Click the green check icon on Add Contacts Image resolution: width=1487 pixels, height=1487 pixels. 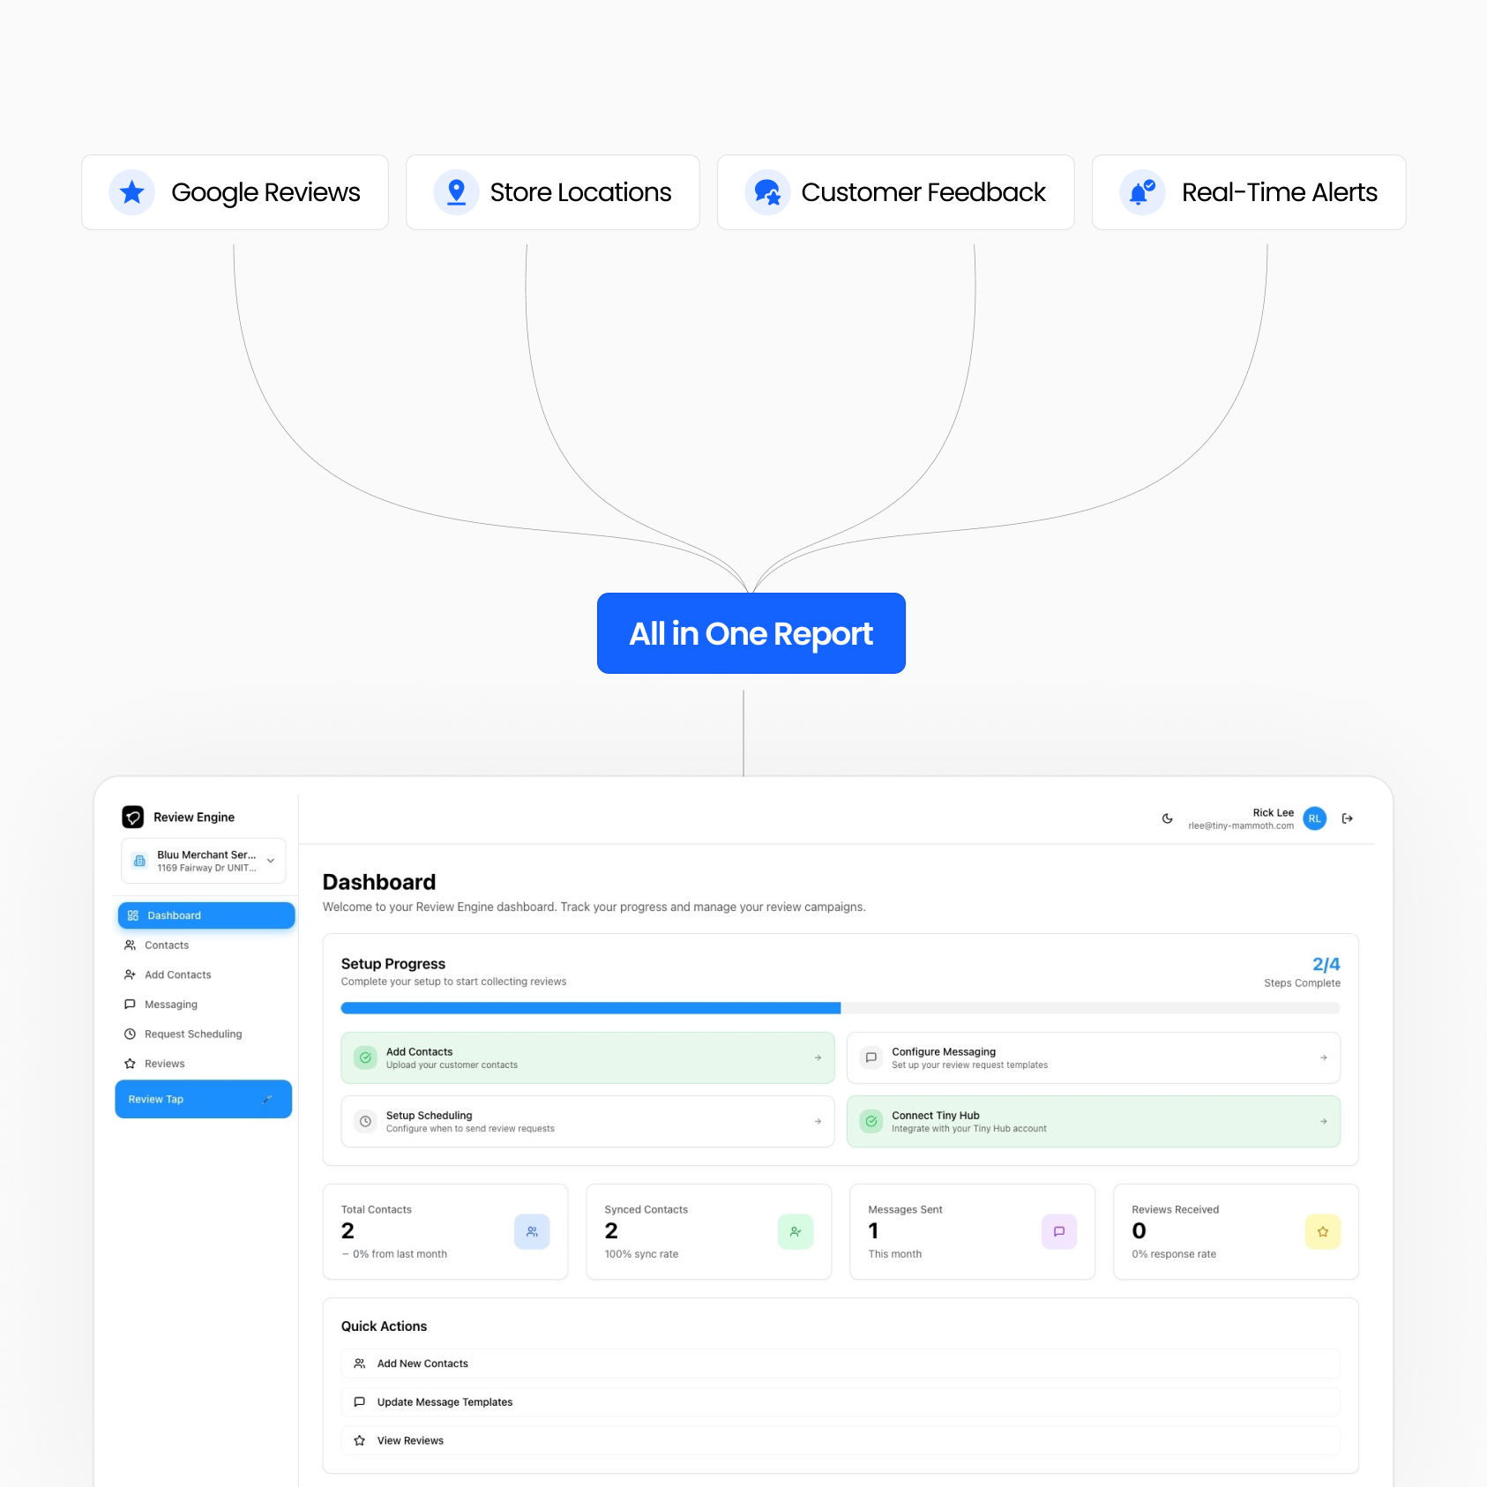coord(365,1057)
